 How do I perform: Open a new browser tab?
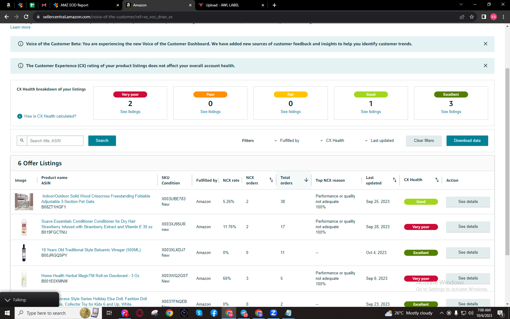pos(274,5)
